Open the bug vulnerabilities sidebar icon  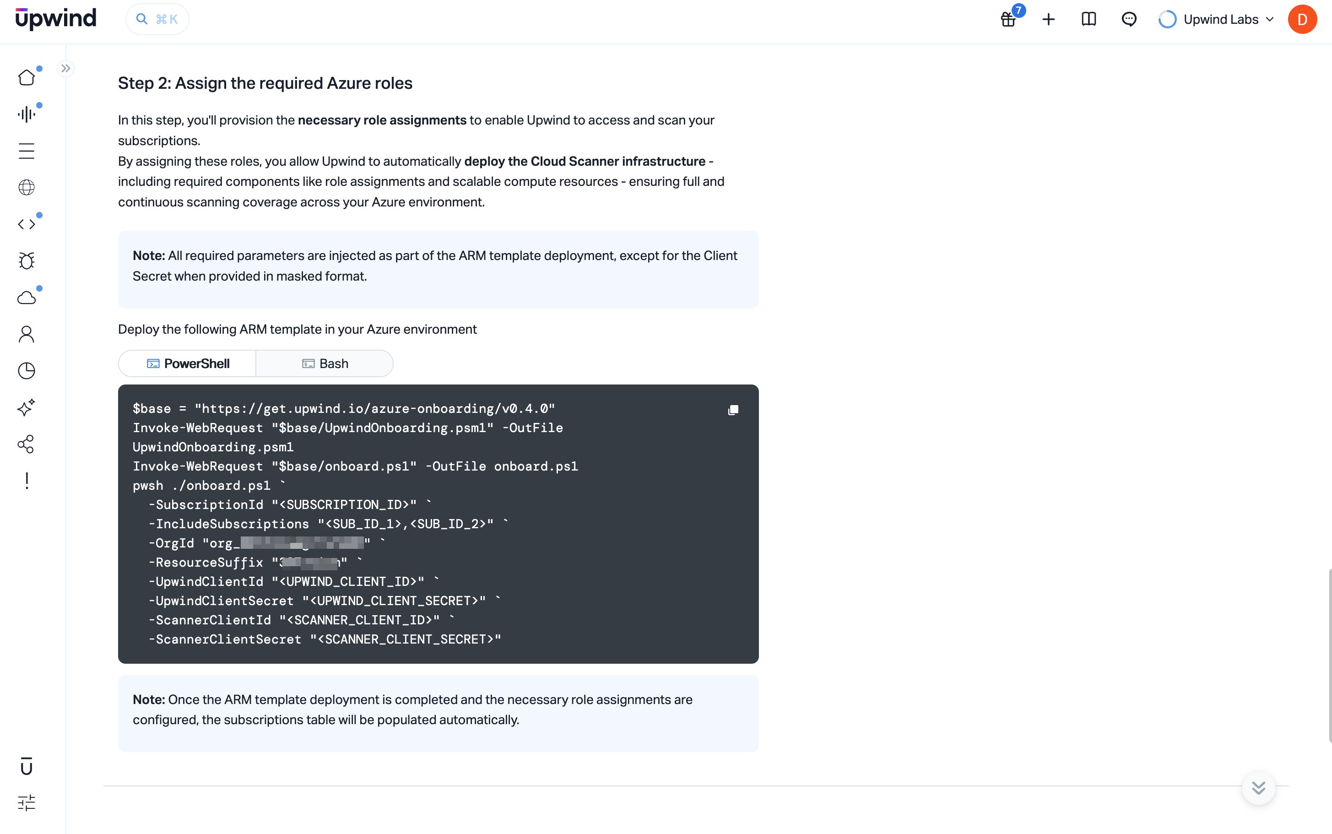pyautogui.click(x=27, y=261)
